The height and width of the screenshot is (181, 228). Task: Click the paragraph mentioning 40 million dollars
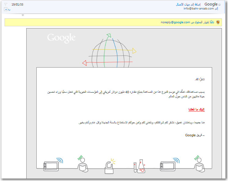coord(126,94)
